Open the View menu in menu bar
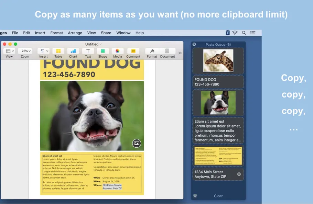This screenshot has height=204, width=313. 91,33
